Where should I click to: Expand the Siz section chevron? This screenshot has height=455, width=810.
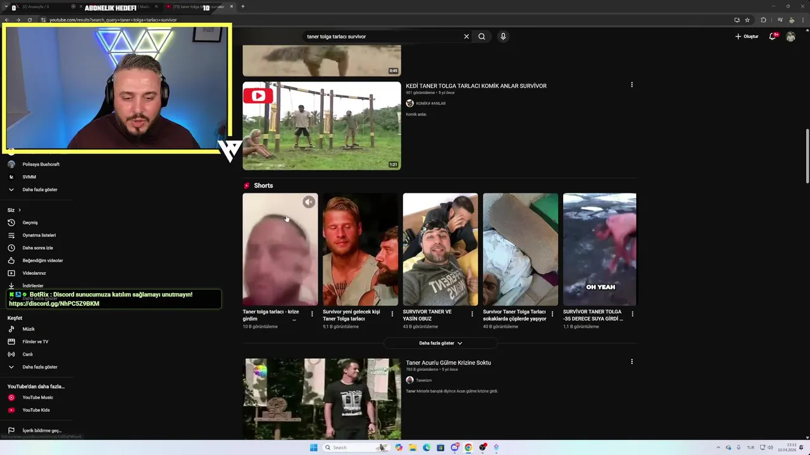(x=20, y=210)
